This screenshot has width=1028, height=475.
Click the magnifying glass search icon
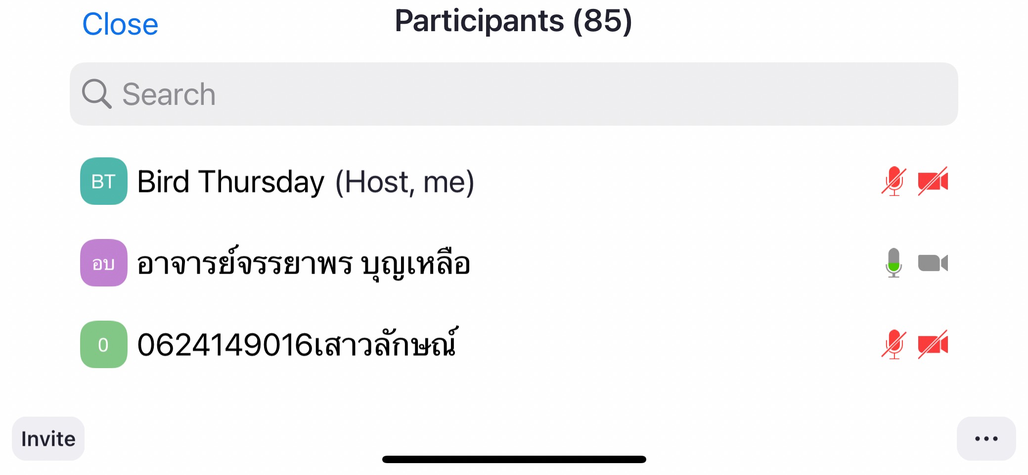pyautogui.click(x=96, y=94)
